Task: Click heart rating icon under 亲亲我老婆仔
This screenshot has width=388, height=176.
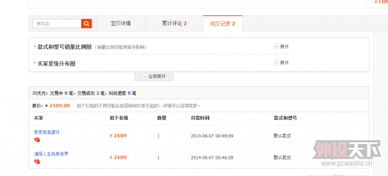Action: click(37, 140)
